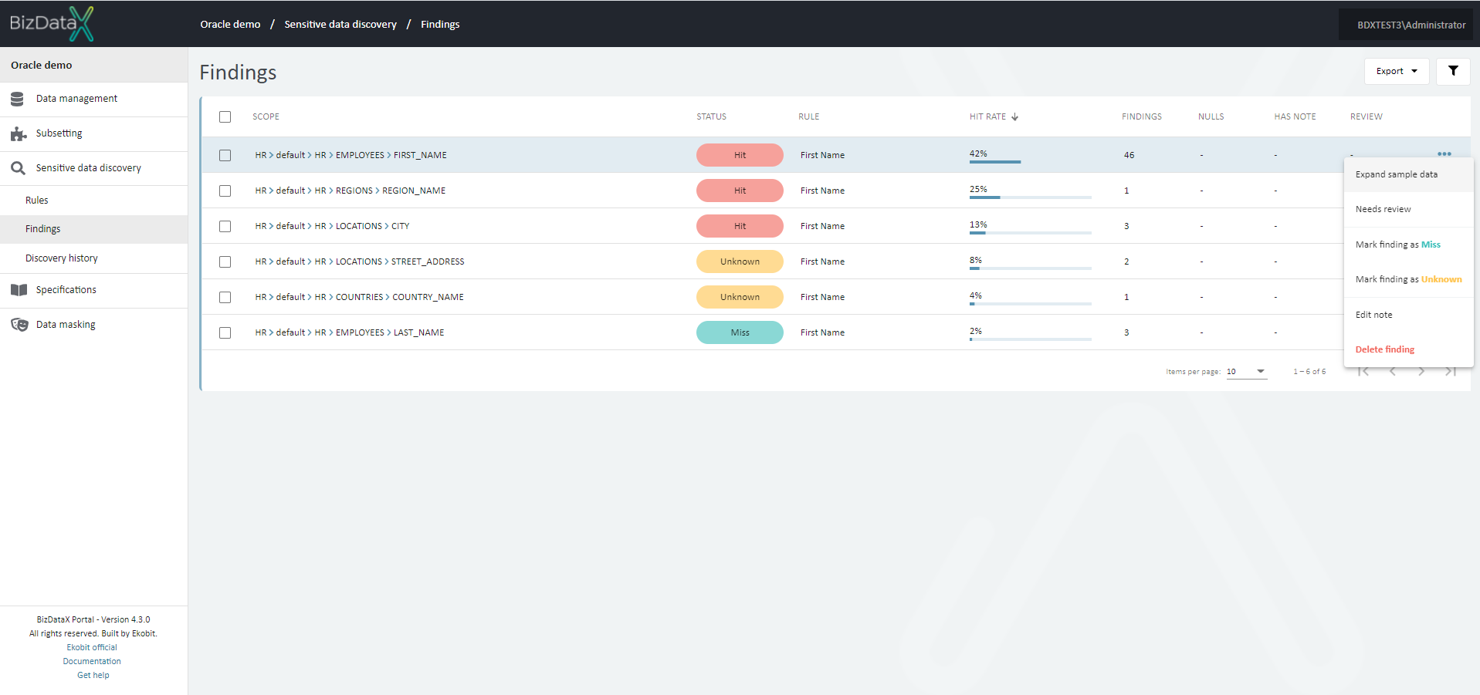Open Findings in the sidebar
The image size is (1480, 695).
(x=93, y=229)
